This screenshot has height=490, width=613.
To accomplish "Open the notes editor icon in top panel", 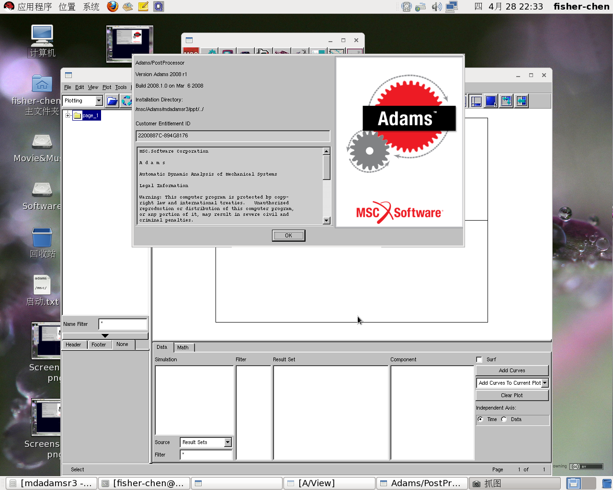I will 143,6.
